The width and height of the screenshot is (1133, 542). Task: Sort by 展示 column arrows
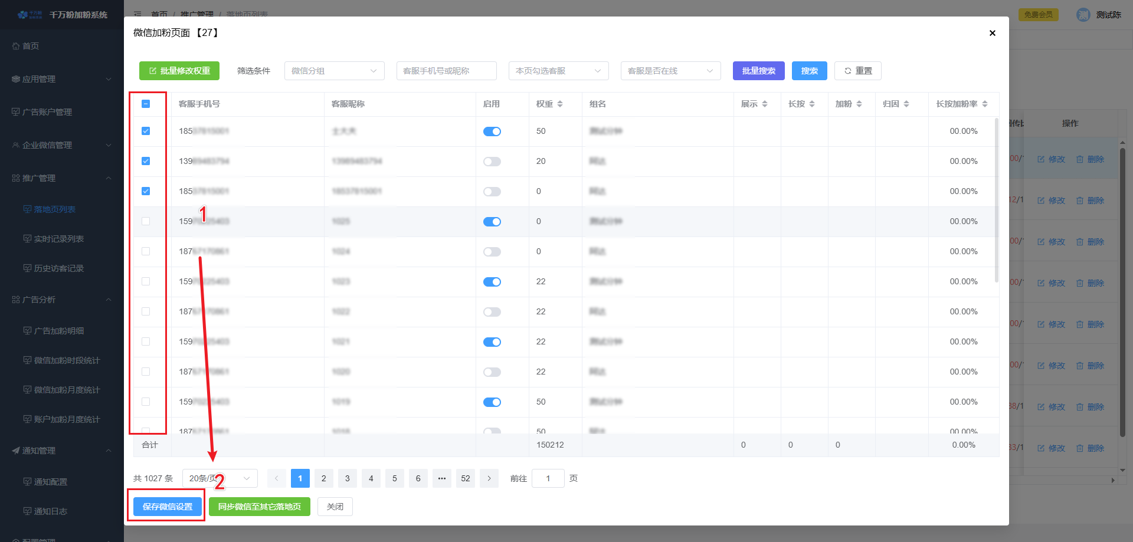point(765,104)
